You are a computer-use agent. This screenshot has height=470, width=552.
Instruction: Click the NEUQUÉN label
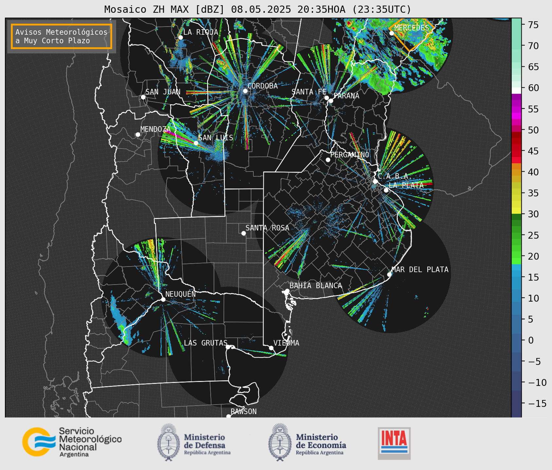pyautogui.click(x=181, y=294)
